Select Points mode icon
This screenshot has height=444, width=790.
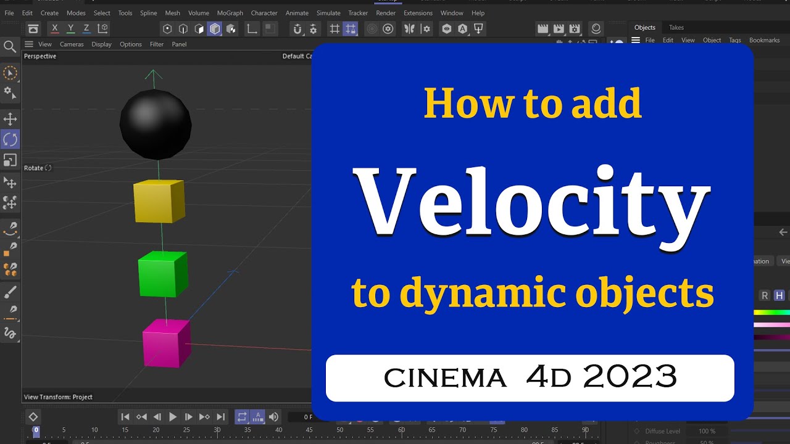point(167,28)
